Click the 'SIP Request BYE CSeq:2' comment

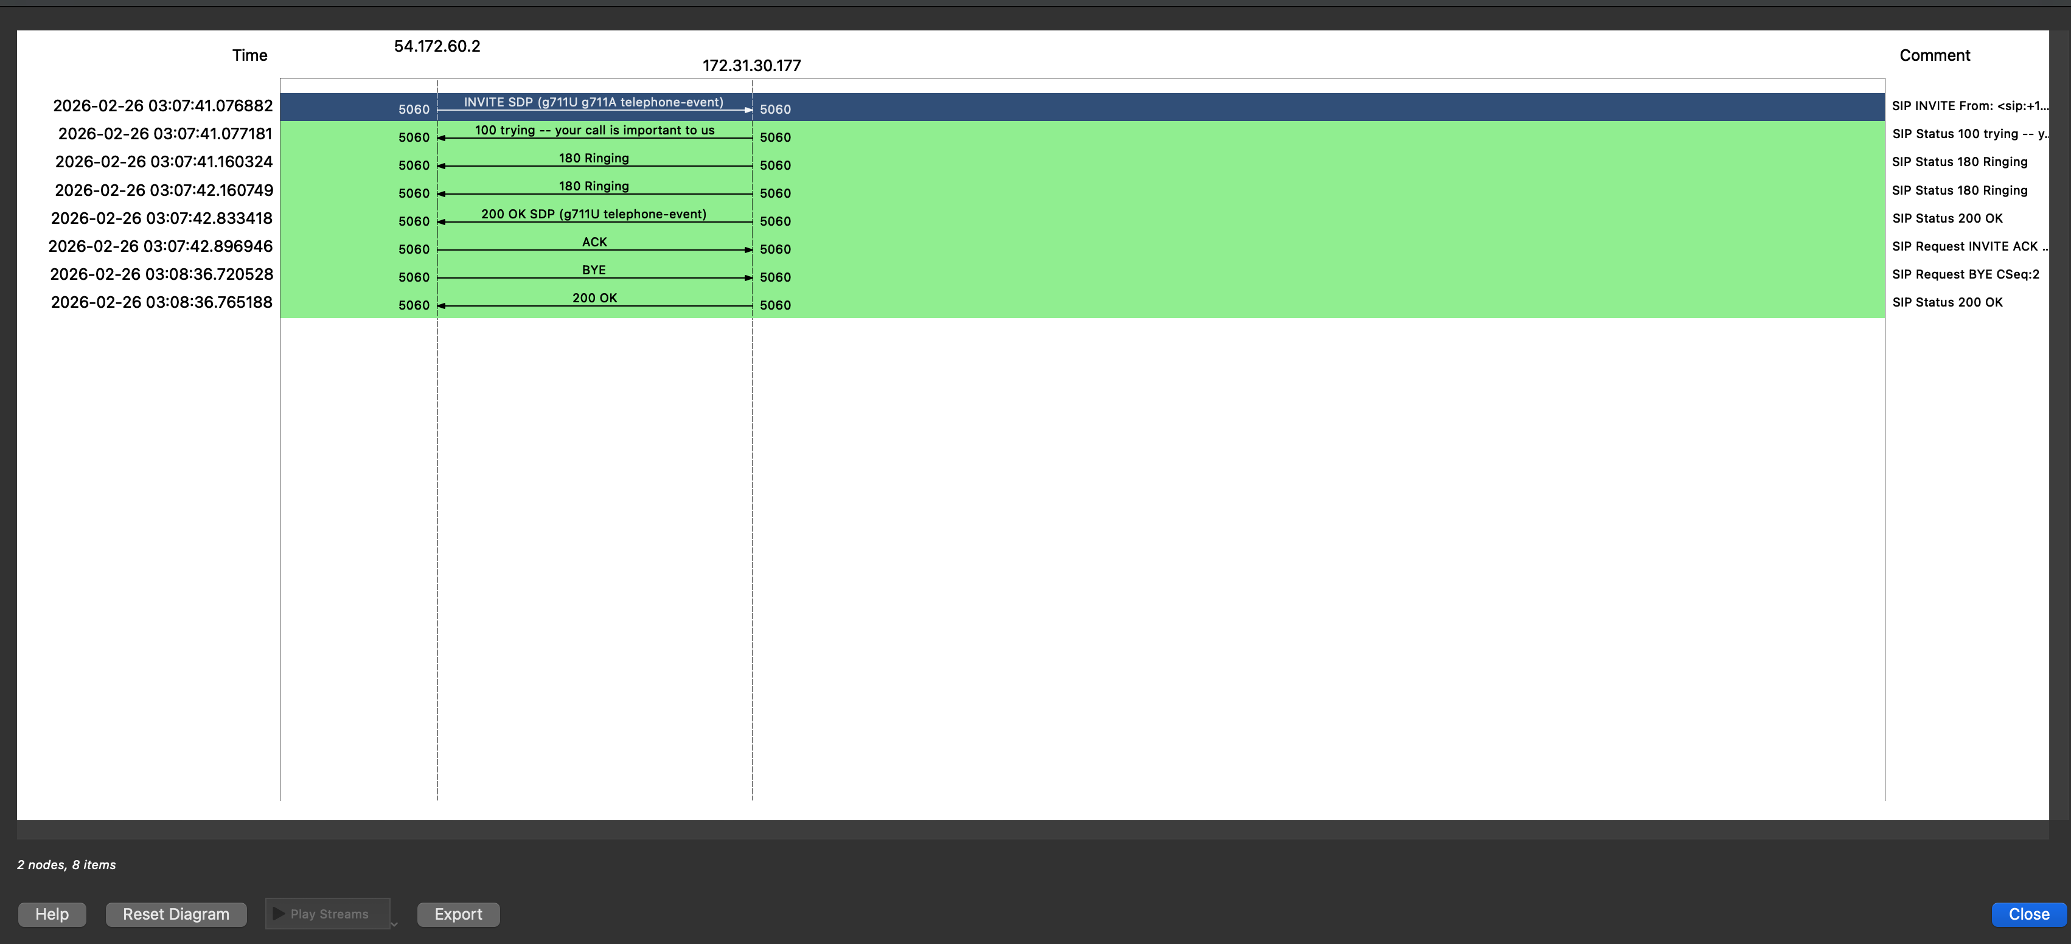tap(1965, 273)
